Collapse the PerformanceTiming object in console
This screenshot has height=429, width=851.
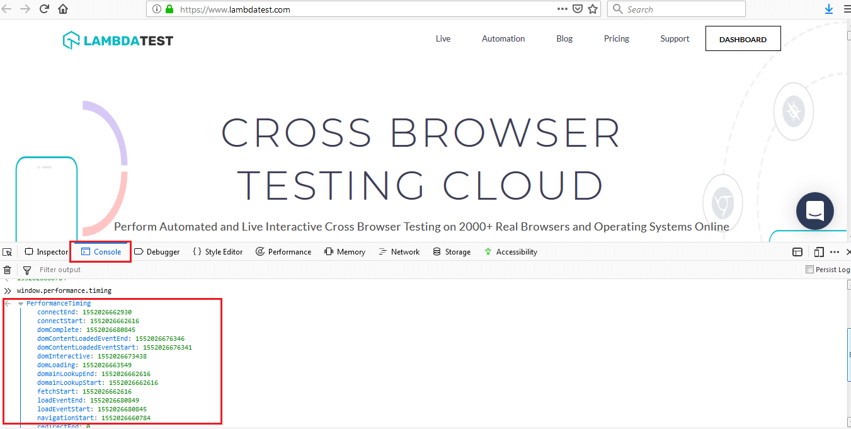tap(21, 302)
